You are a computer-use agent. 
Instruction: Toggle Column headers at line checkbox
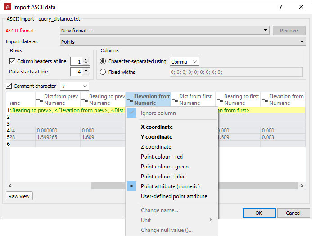click(x=12, y=61)
